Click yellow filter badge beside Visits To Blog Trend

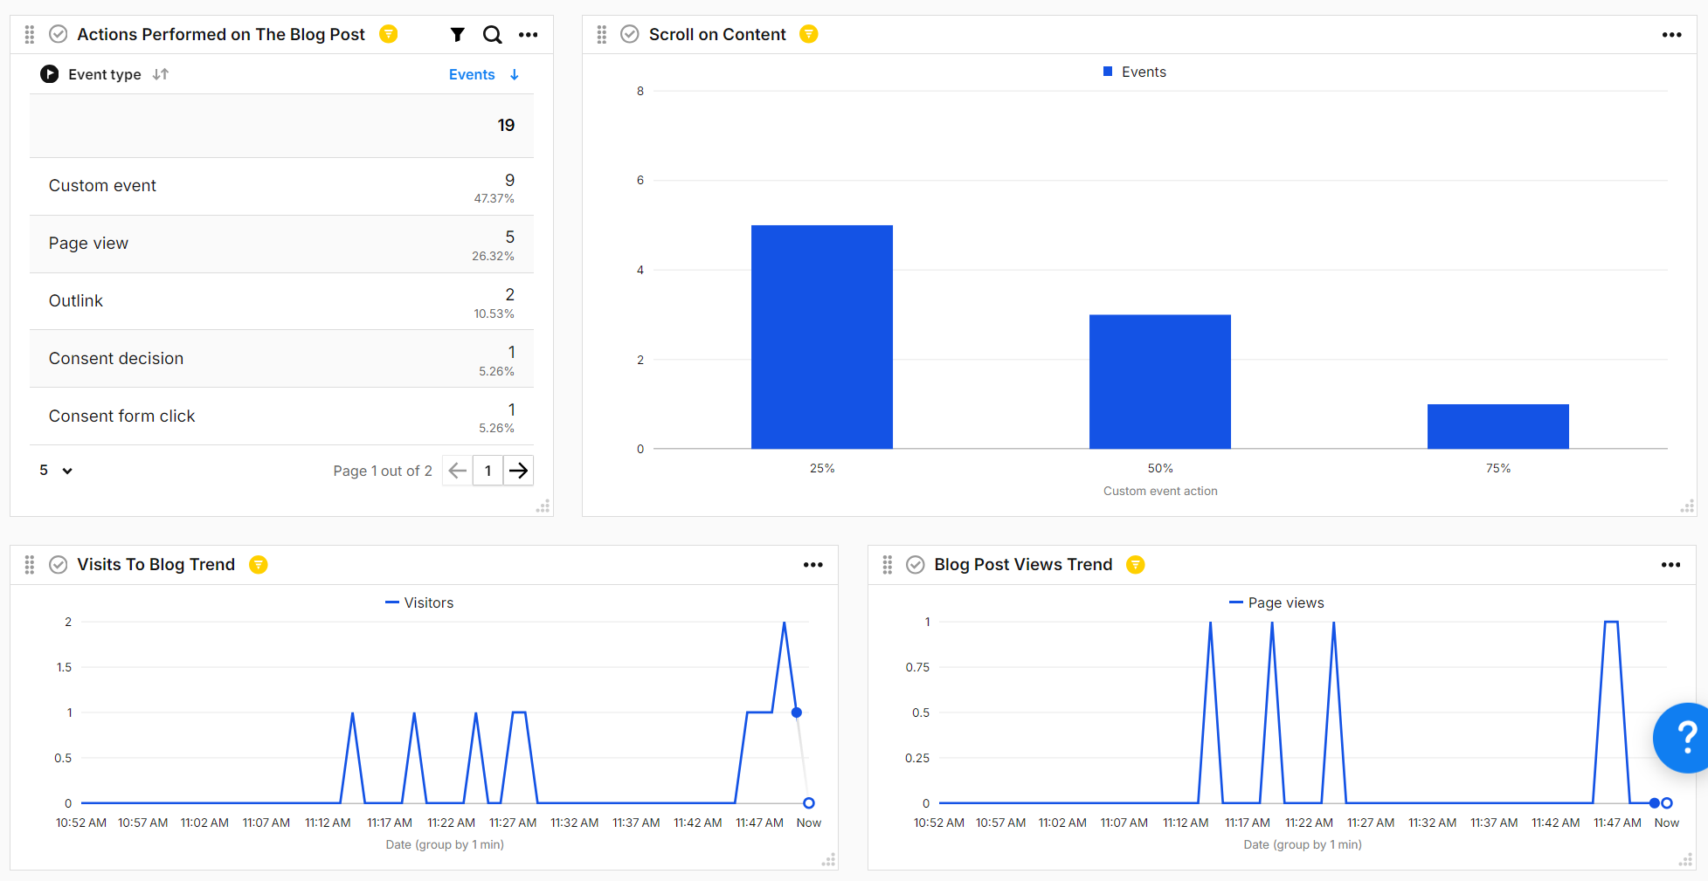click(259, 565)
